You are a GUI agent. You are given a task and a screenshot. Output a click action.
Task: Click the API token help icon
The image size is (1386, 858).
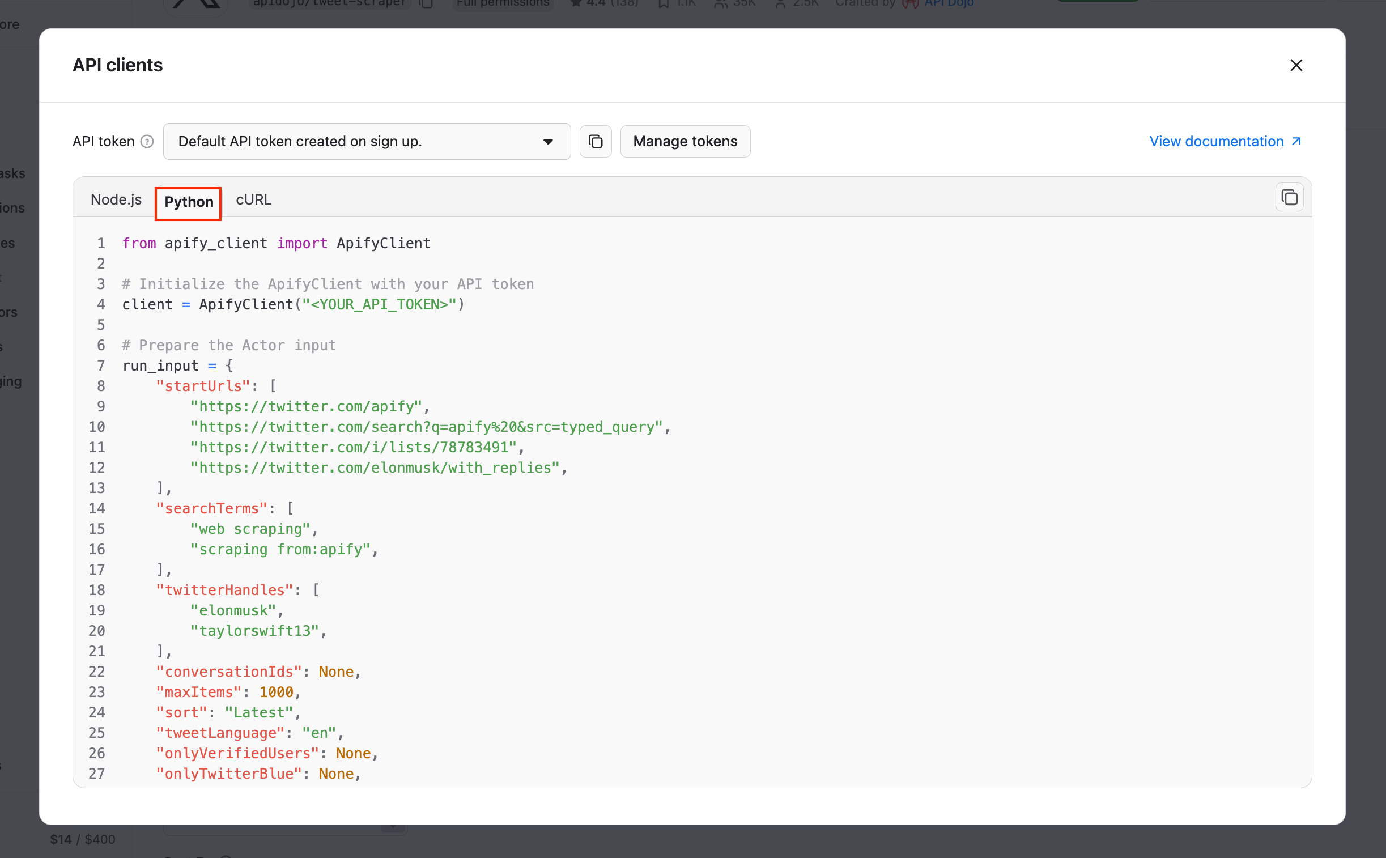[x=147, y=141]
